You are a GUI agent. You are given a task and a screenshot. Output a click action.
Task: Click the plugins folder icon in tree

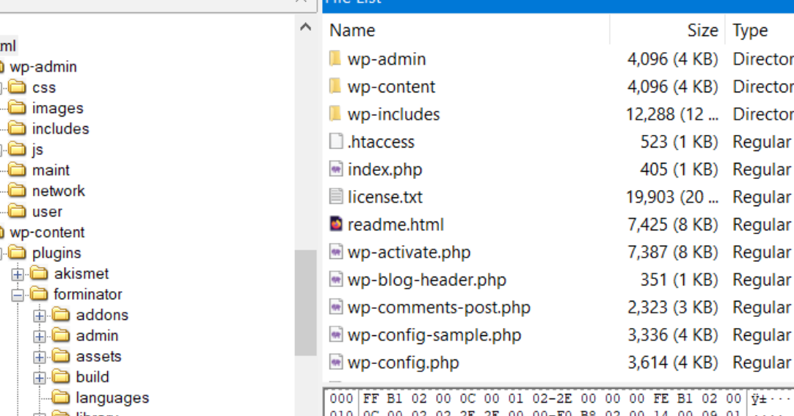(x=17, y=252)
